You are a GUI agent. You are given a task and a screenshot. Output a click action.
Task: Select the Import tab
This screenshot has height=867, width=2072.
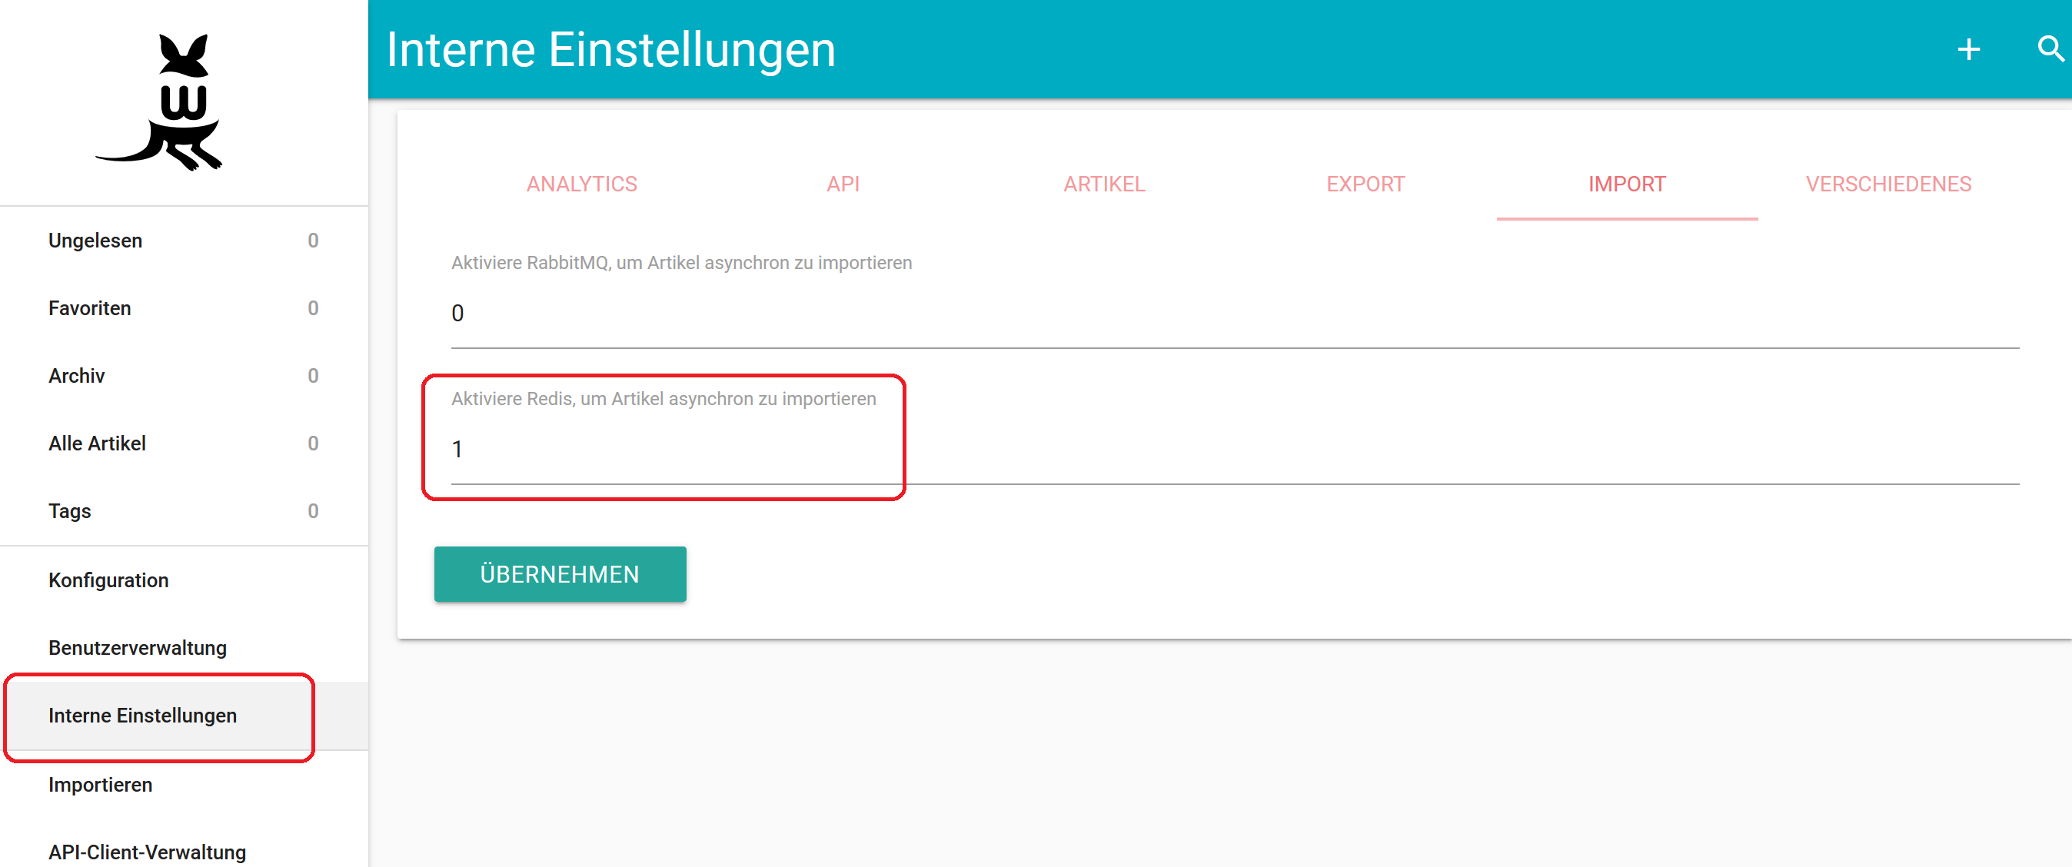pyautogui.click(x=1626, y=184)
